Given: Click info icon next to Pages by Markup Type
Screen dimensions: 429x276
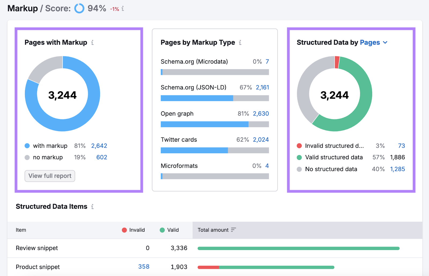Looking at the screenshot, I should (x=240, y=43).
